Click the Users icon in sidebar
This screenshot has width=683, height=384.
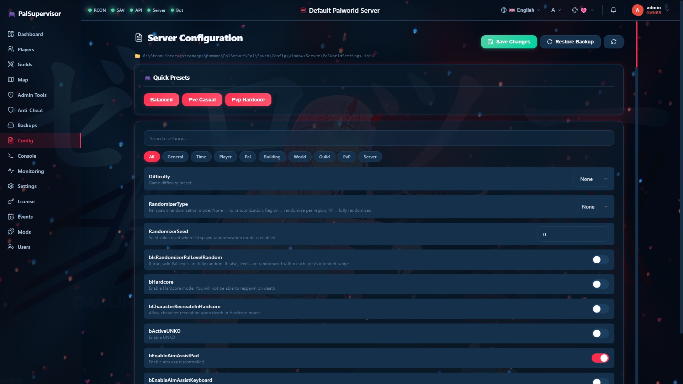tap(11, 247)
